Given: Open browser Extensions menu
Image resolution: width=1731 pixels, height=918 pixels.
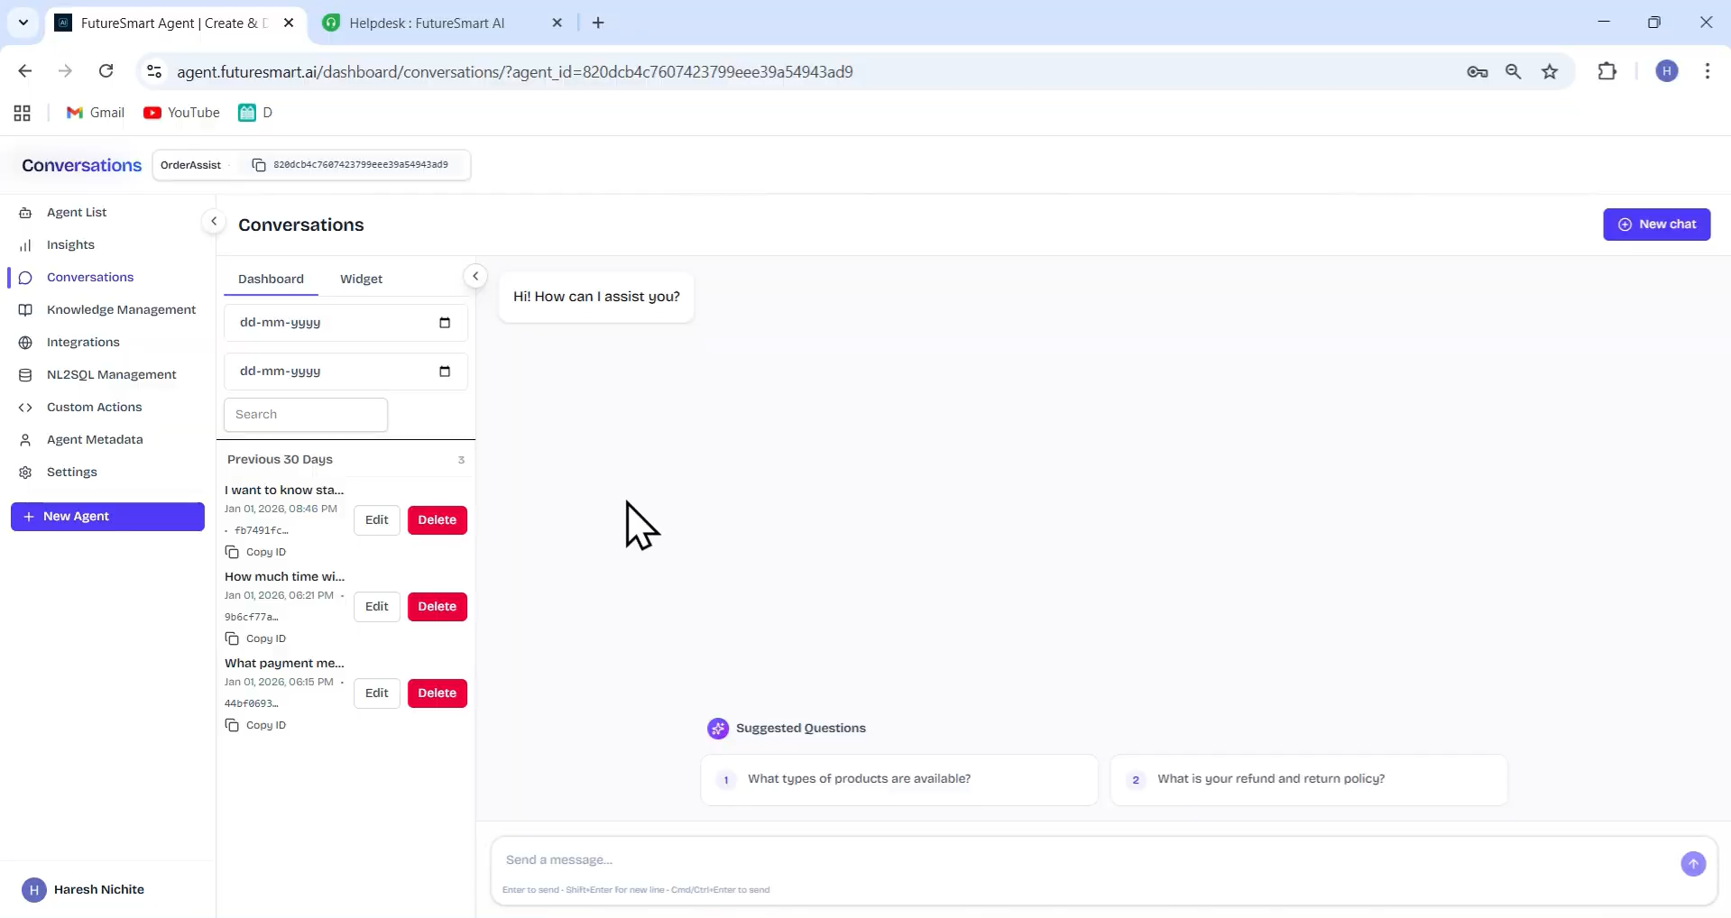Looking at the screenshot, I should click(x=1607, y=71).
